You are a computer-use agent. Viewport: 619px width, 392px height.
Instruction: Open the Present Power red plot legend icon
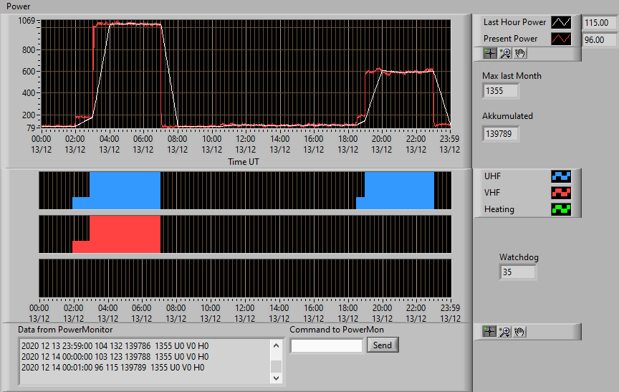coord(561,39)
